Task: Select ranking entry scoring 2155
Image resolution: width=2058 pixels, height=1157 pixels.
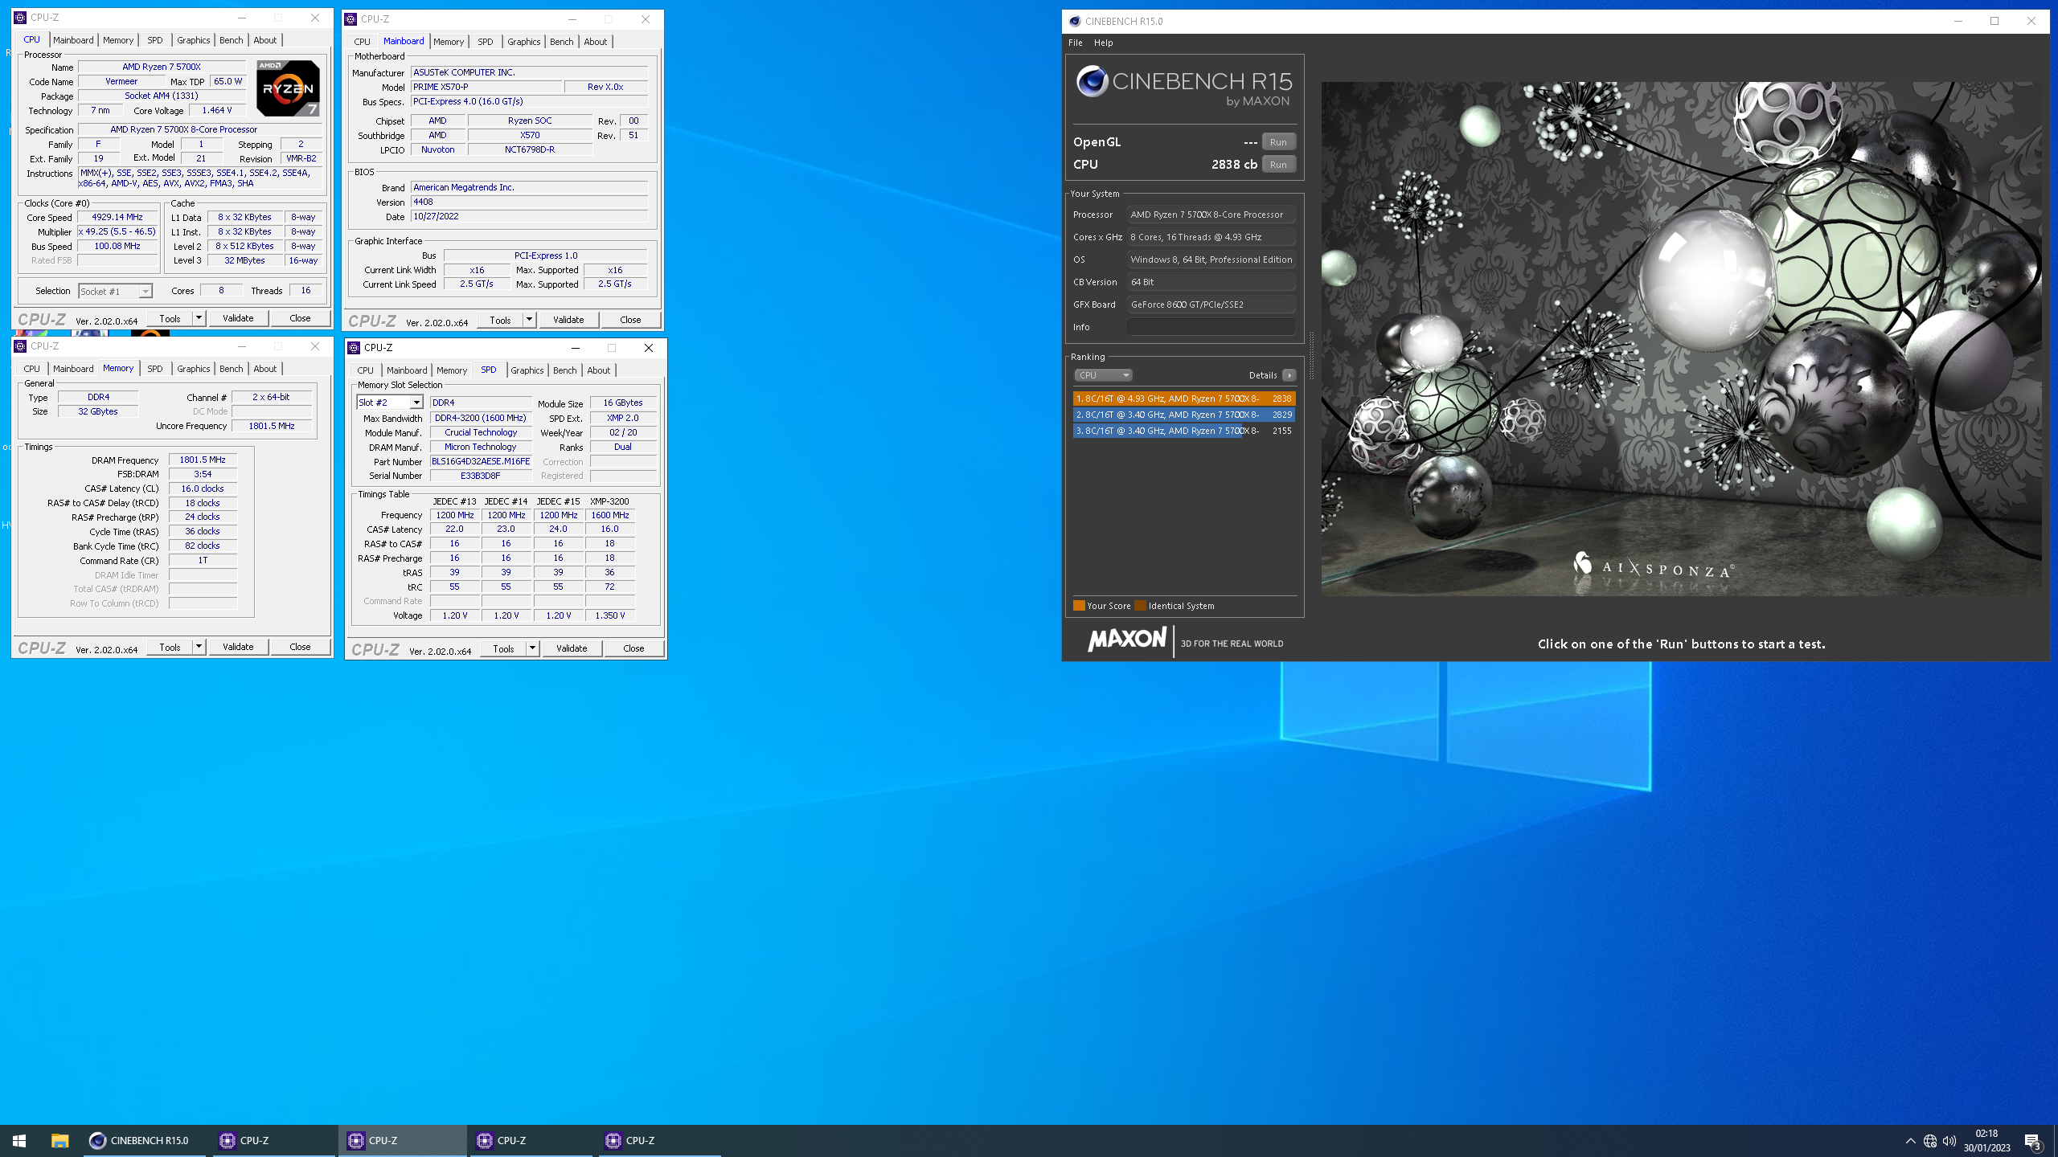Action: (x=1184, y=431)
